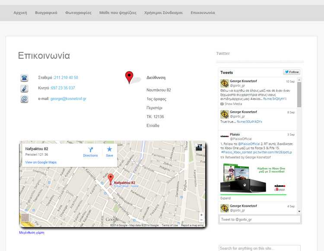Open View on Google Maps link

[x=41, y=162]
